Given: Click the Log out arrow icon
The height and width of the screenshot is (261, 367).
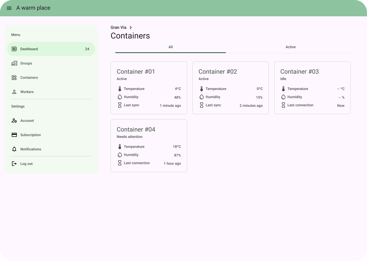Looking at the screenshot, I should 14,164.
